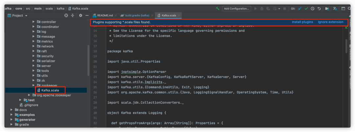Open Project panel settings gear
The image size is (355, 132).
[81, 16]
